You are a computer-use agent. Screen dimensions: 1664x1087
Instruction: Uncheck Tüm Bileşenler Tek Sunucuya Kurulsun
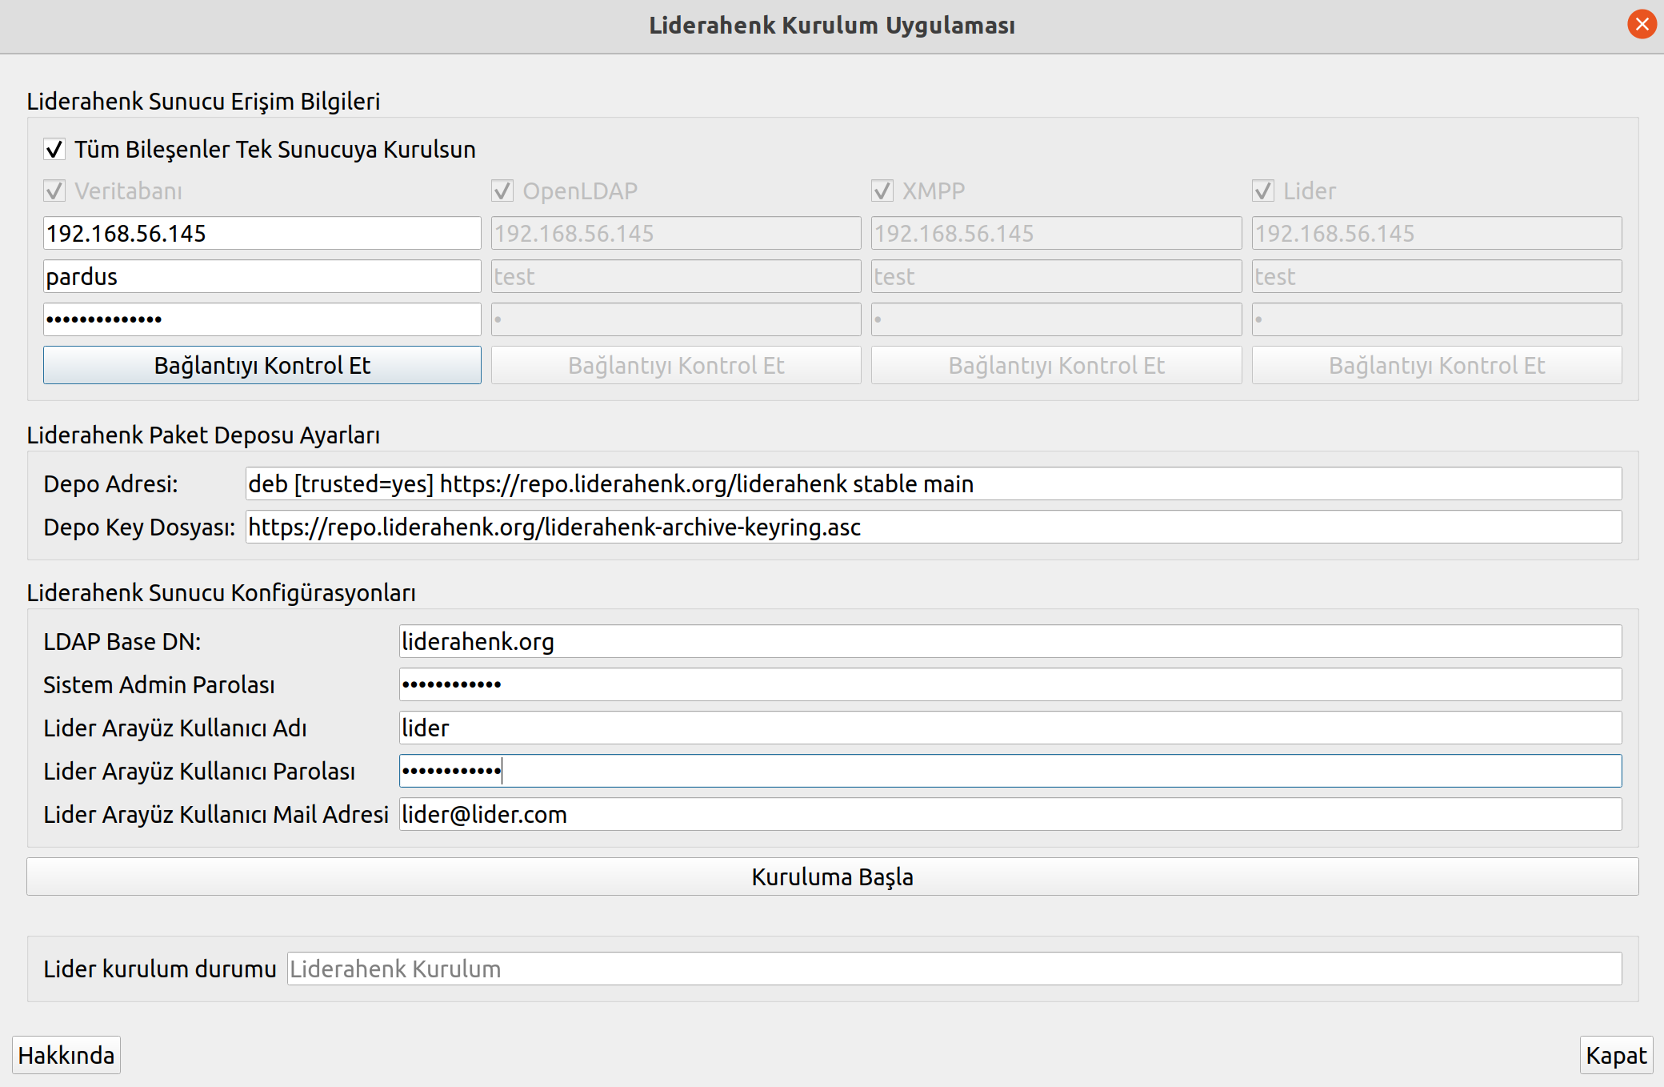54,150
